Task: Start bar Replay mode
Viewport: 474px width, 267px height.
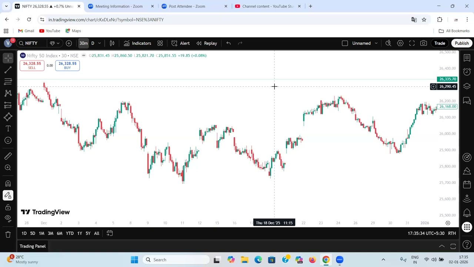Action: point(207,43)
